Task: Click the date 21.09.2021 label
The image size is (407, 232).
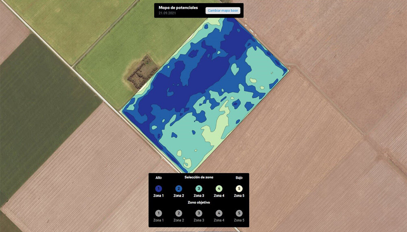Action: click(x=168, y=13)
